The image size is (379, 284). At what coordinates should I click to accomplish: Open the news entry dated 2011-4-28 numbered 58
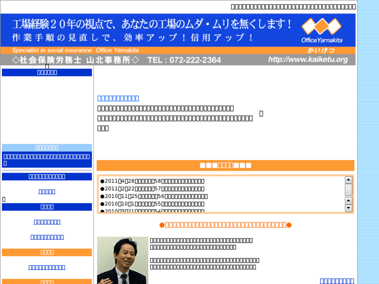coord(152,181)
